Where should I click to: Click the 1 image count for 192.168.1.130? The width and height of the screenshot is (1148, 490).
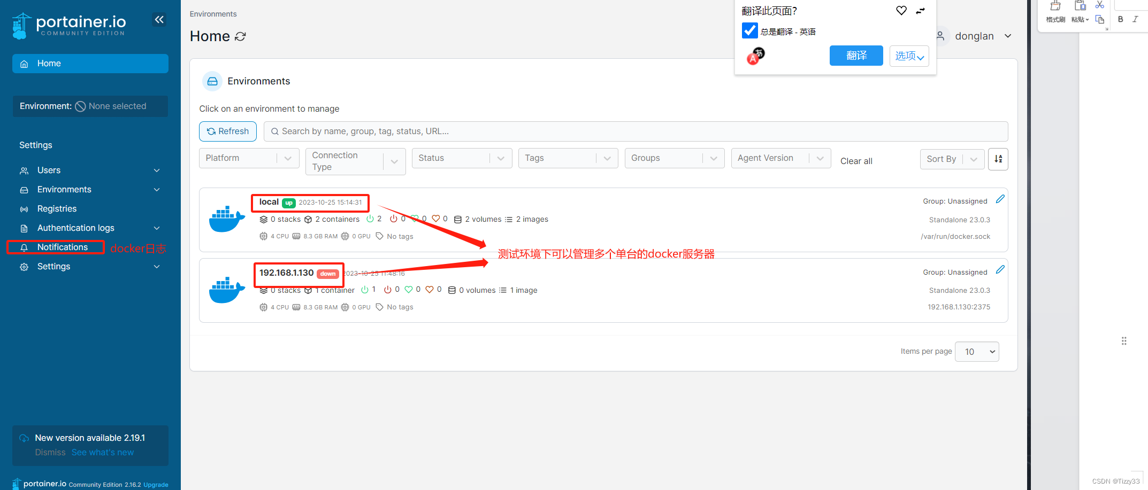[518, 291]
